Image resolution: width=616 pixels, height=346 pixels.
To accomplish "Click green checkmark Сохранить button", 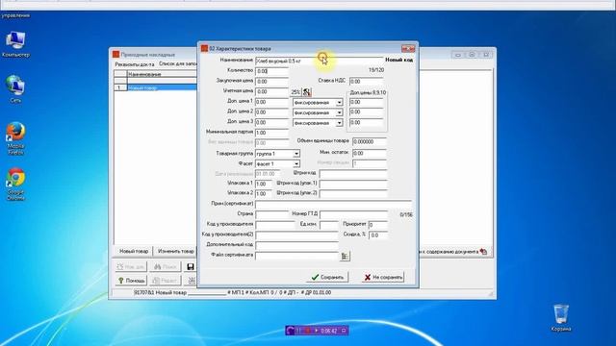I will tap(327, 277).
